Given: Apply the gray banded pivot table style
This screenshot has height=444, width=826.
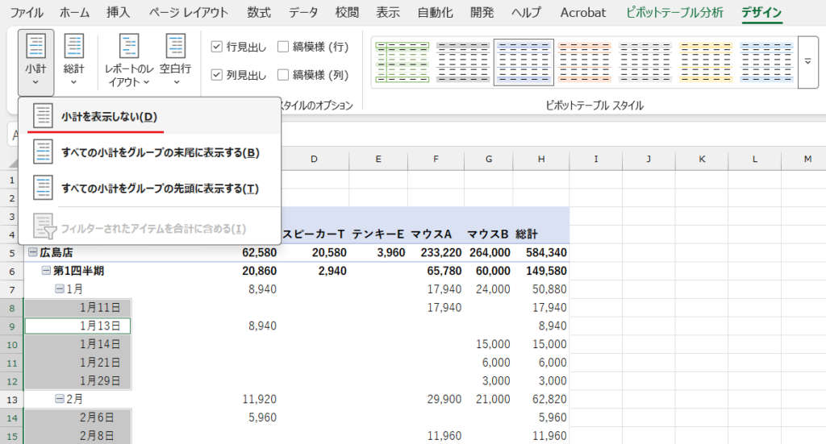Looking at the screenshot, I should 463,62.
